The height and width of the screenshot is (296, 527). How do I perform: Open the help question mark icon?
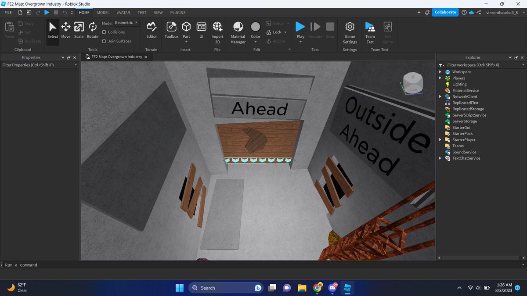464,12
